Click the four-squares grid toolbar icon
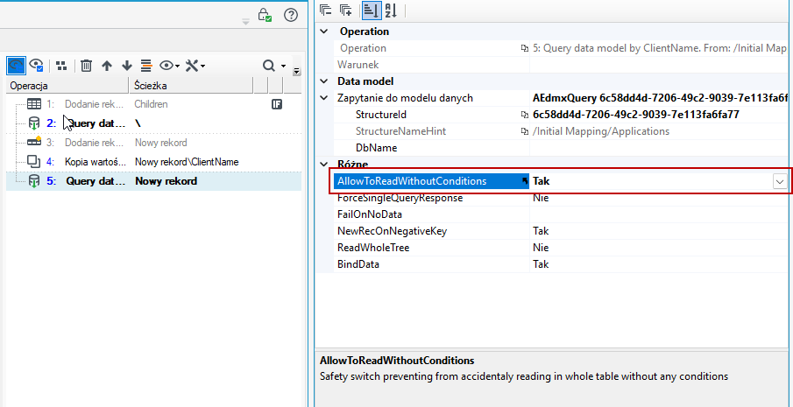793x407 pixels. [x=61, y=66]
